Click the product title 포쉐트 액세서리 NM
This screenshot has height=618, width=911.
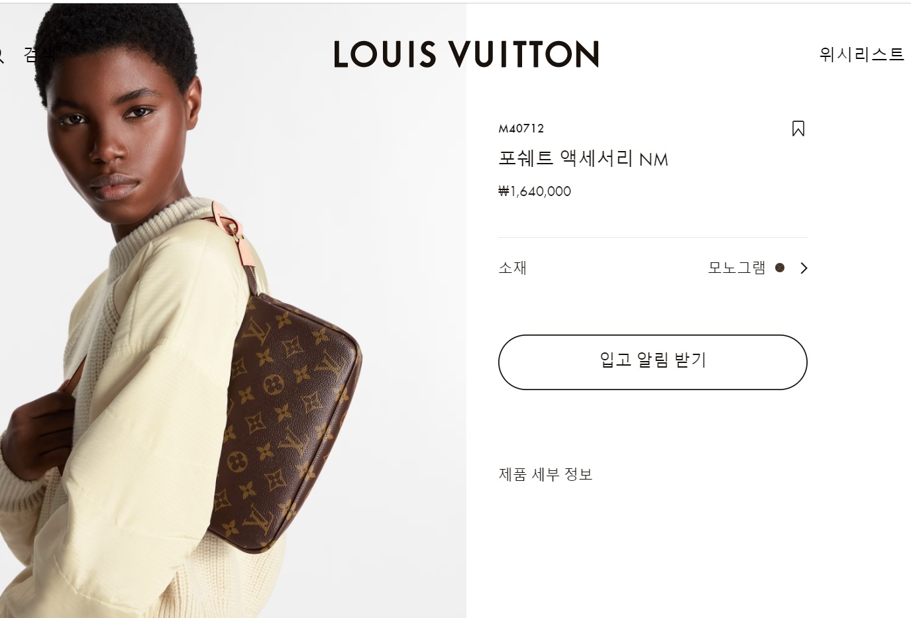pos(583,159)
